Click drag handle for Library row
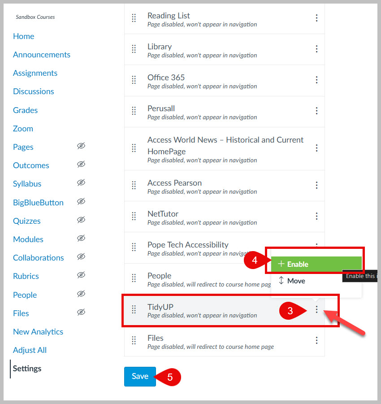381x404 pixels. pos(134,49)
